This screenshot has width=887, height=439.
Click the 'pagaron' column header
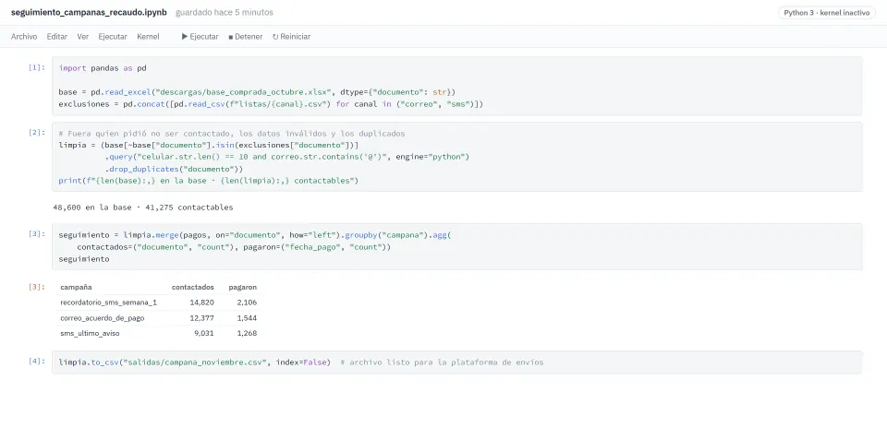click(x=243, y=288)
